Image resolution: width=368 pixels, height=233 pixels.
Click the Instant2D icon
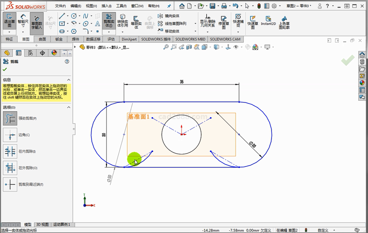[x=268, y=21]
